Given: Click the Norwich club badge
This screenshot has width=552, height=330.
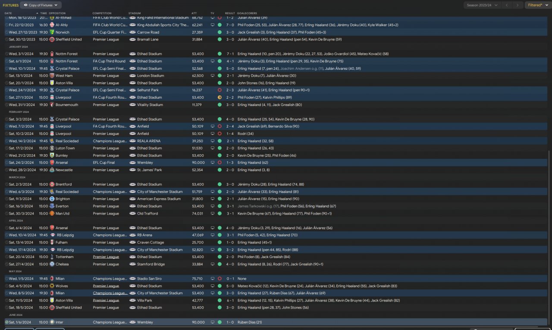Looking at the screenshot, I should coord(52,32).
